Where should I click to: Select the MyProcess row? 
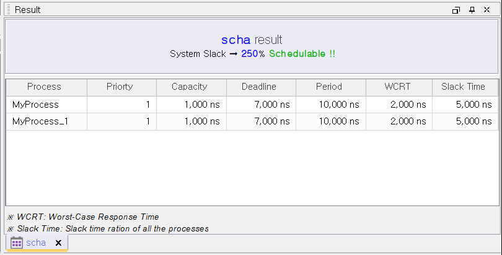252,105
